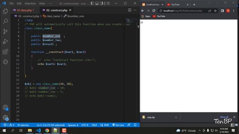Expand oop.zip download options arrow
239x134 pixels.
tap(176, 117)
